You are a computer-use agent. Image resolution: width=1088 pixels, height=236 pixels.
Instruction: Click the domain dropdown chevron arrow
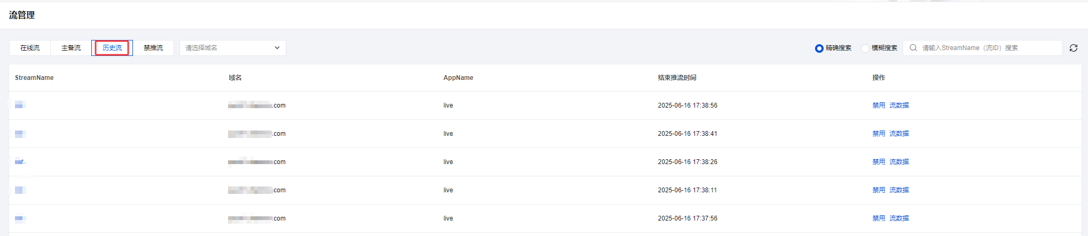pos(277,48)
